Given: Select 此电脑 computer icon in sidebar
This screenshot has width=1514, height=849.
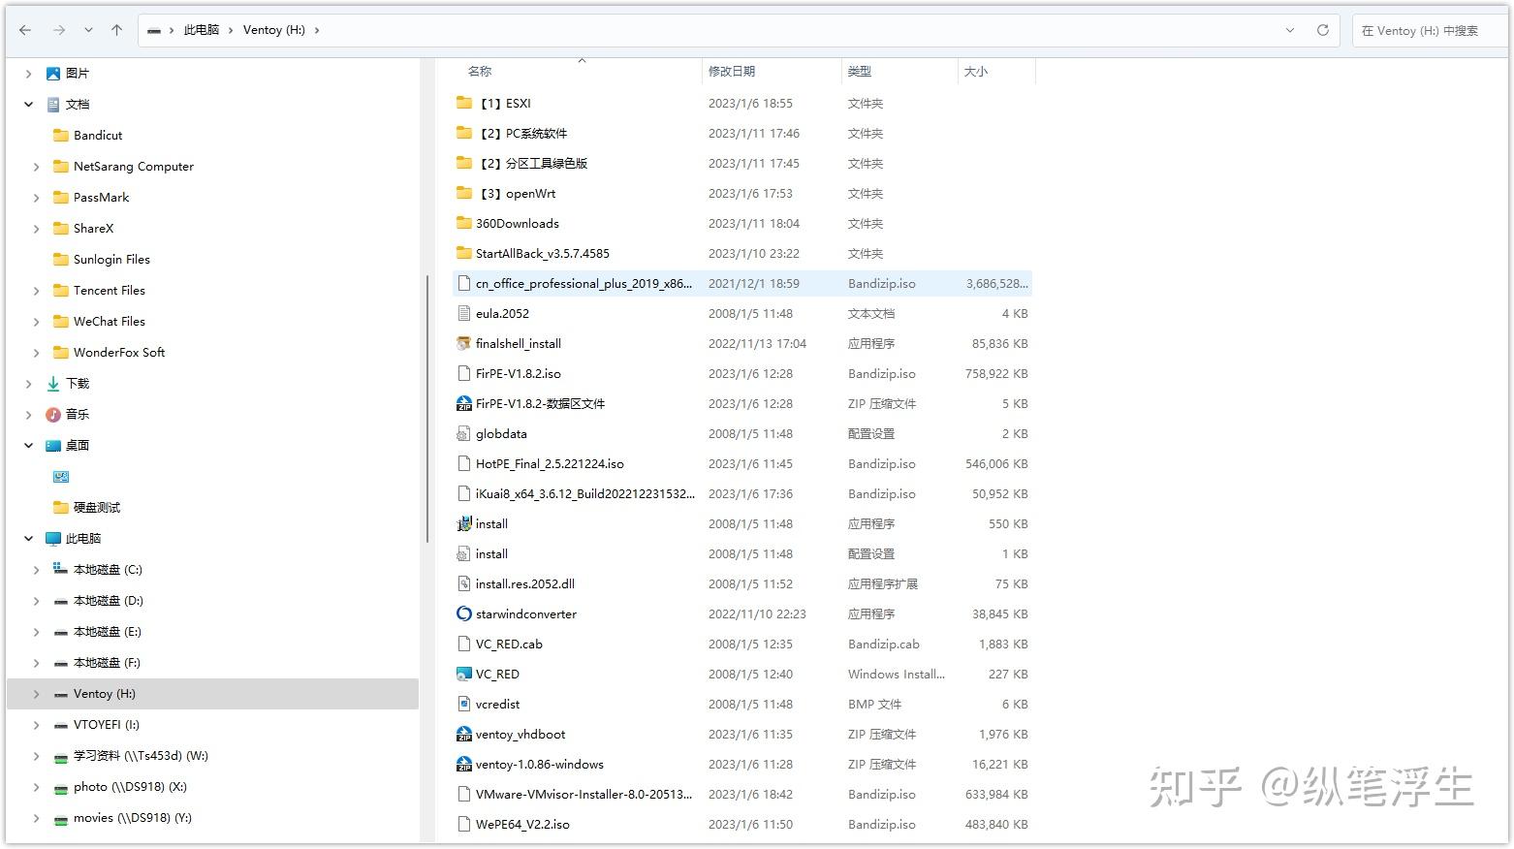Looking at the screenshot, I should 53,539.
